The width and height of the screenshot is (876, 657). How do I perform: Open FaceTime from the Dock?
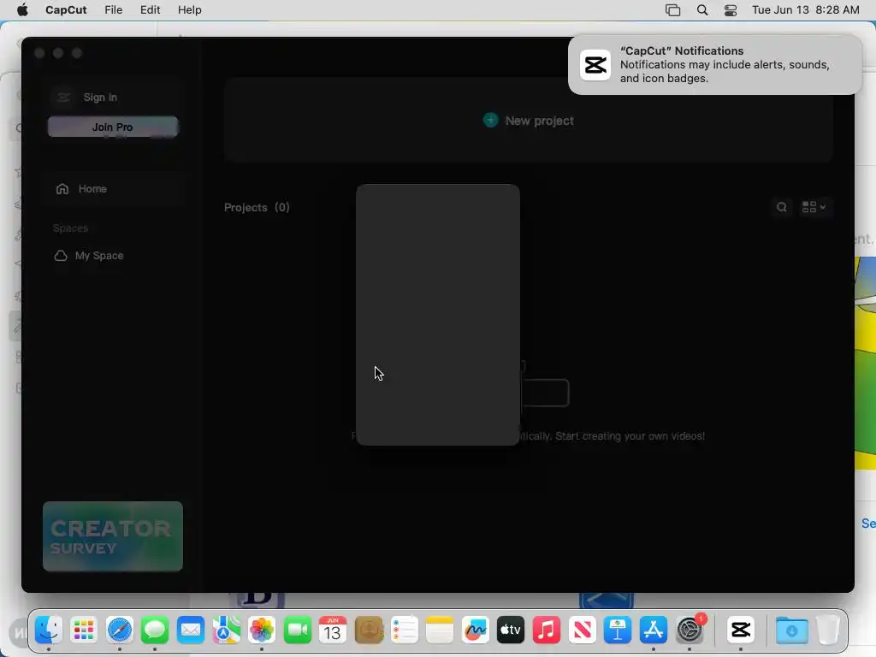click(297, 630)
